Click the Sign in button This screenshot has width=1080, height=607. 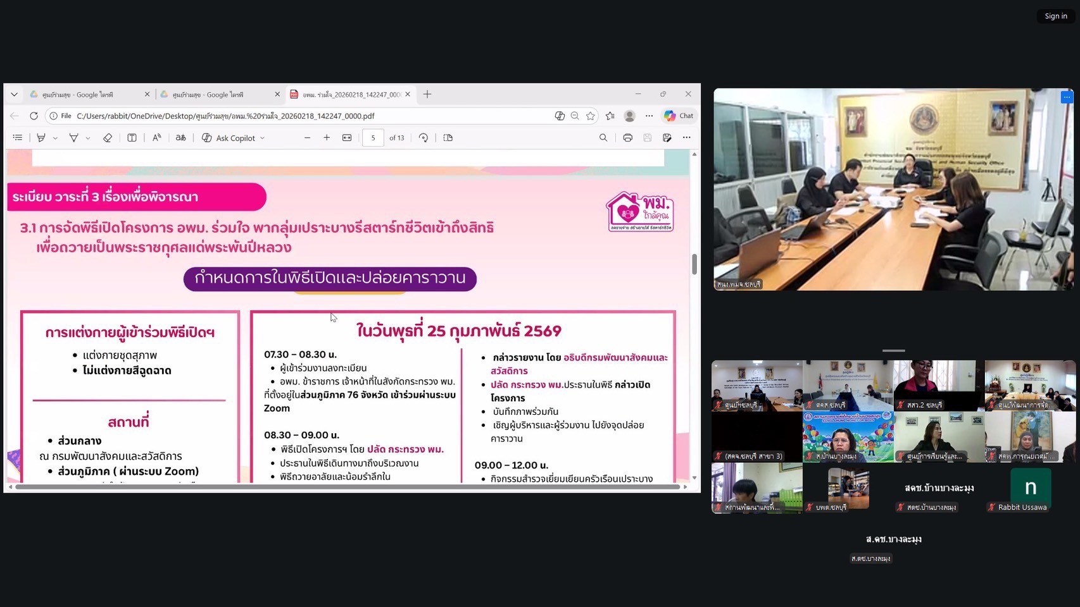point(1055,16)
